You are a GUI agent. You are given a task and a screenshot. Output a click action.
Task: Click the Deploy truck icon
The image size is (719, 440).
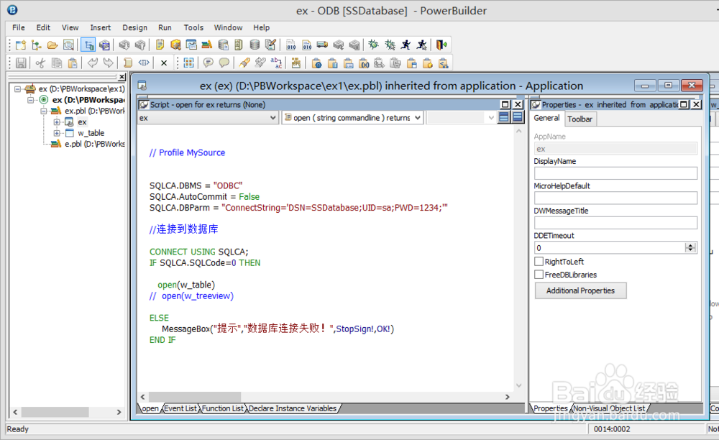pyautogui.click(x=322, y=45)
